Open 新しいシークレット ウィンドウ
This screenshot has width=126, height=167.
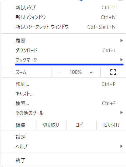tap(63, 27)
